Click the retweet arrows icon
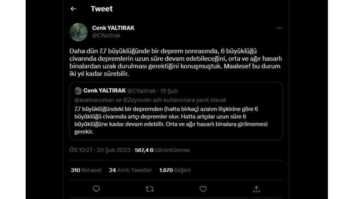The height and width of the screenshot is (199, 354). click(x=150, y=189)
